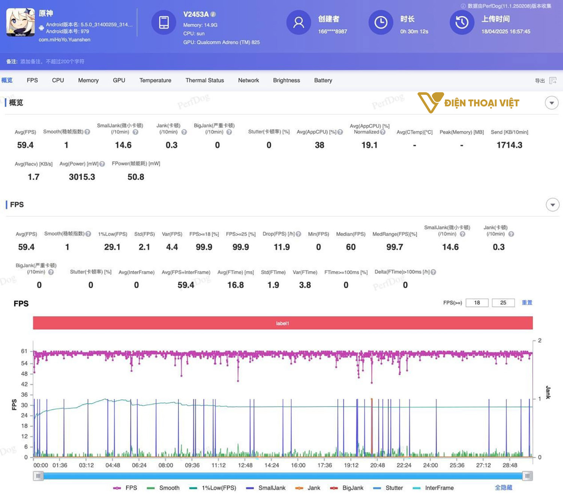Collapse the 概览 overview section
The image size is (563, 494).
[551, 103]
